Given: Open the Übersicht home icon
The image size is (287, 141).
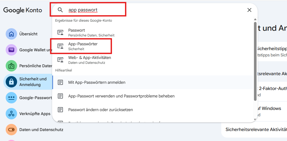Looking at the screenshot, I should 11,34.
